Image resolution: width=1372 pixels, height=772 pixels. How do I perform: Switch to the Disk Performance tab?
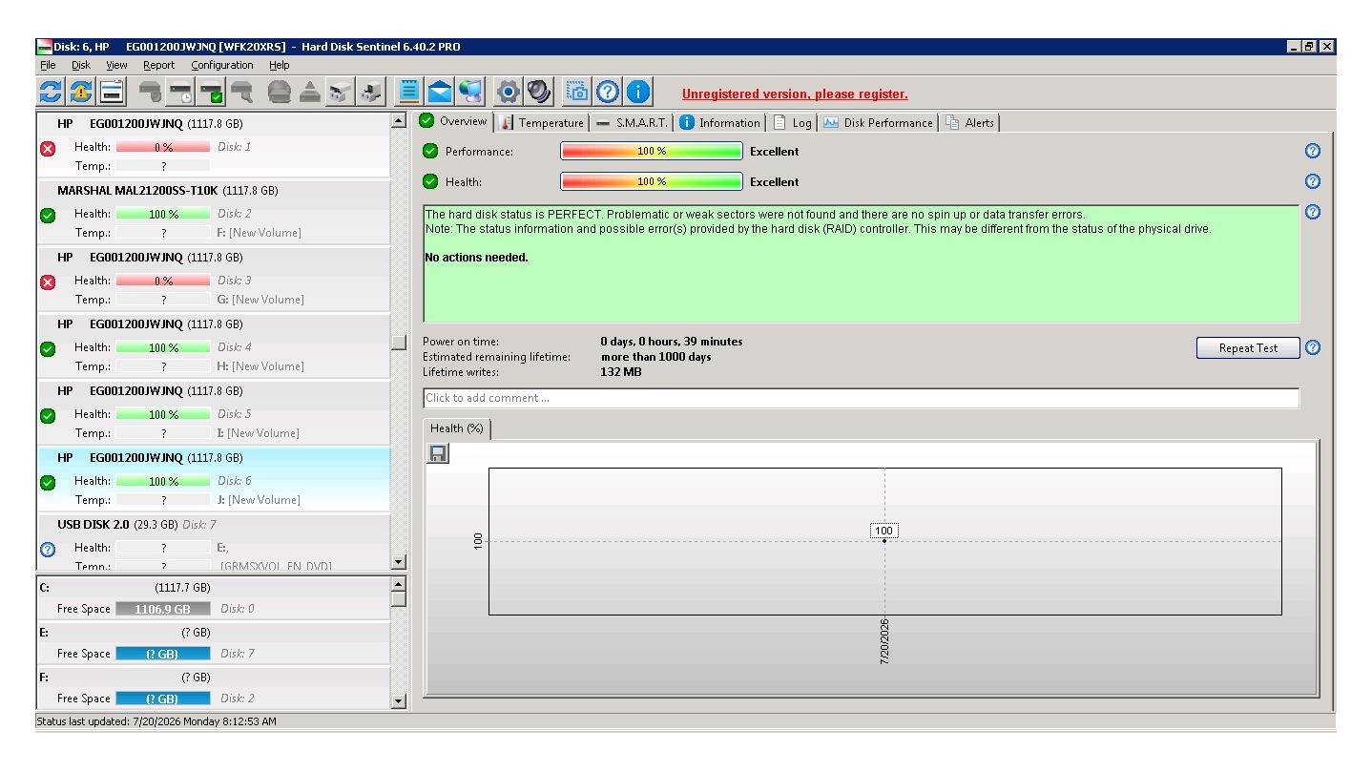878,122
